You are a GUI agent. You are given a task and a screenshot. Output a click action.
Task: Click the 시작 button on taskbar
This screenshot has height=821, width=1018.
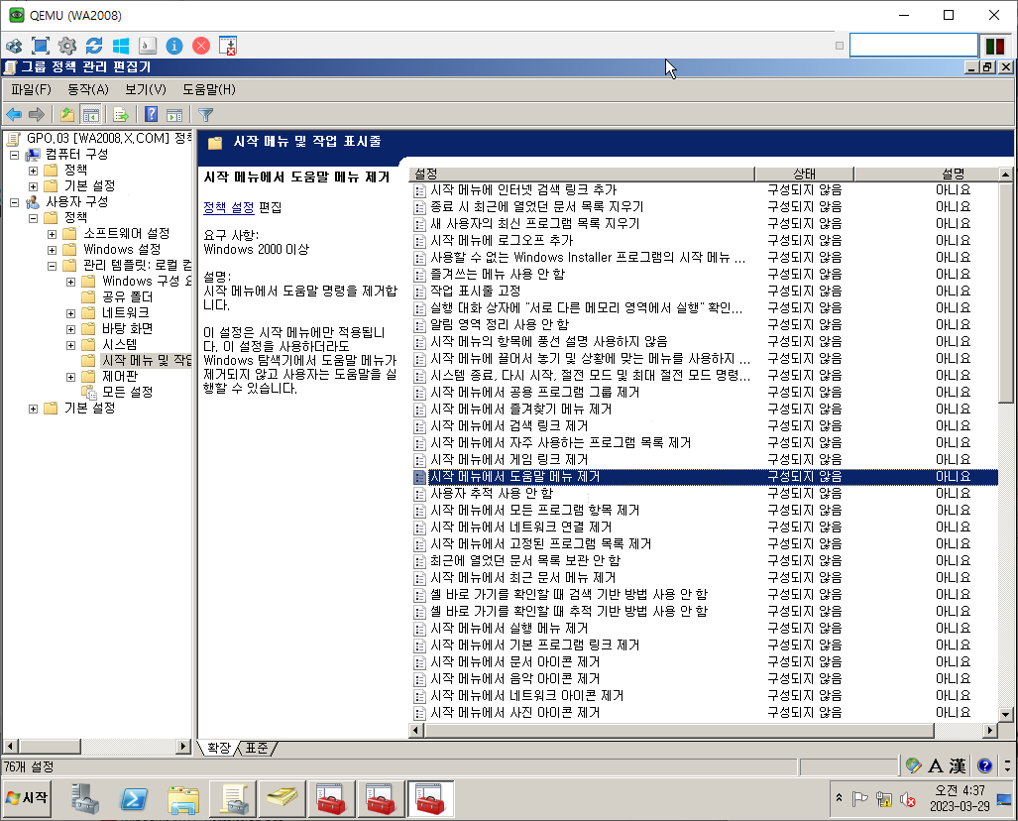click(x=27, y=798)
